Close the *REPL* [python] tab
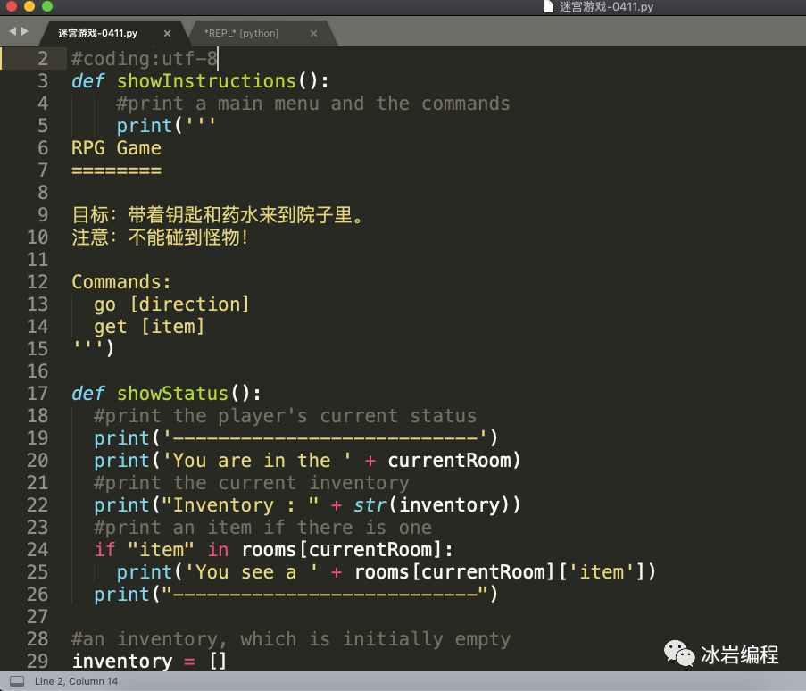 tap(313, 33)
